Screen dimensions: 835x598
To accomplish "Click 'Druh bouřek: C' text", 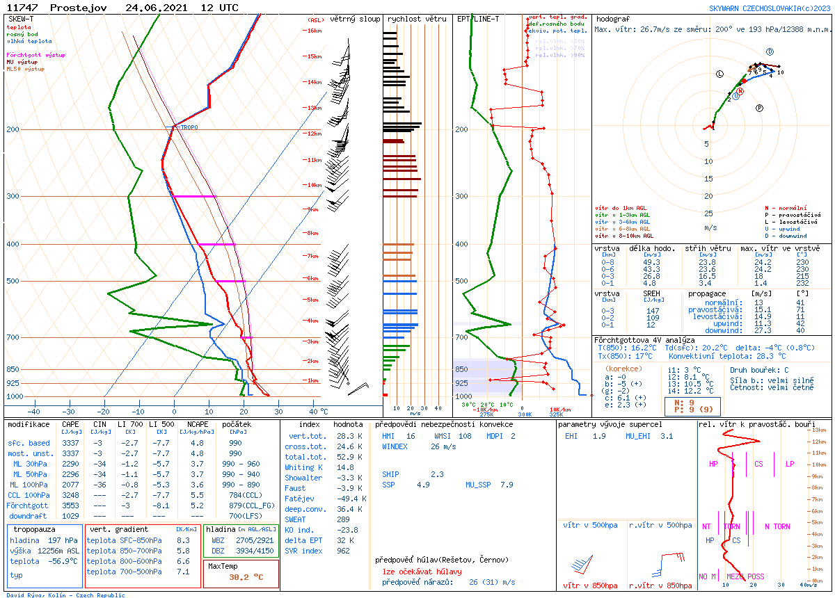I will tap(759, 370).
